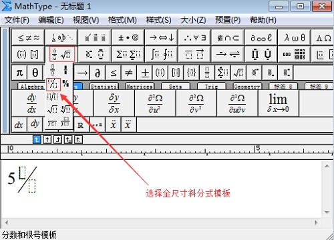Select the nth root template in popup
Screen dimensions: 334x240
click(65, 109)
